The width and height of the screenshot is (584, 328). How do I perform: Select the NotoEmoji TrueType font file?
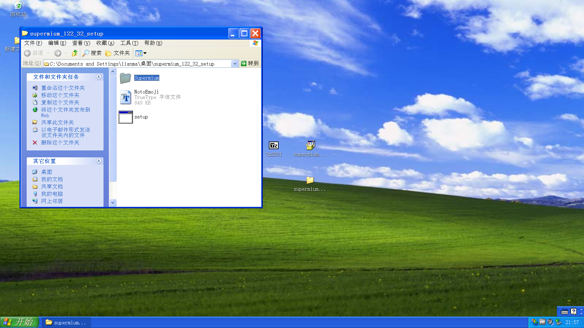125,97
